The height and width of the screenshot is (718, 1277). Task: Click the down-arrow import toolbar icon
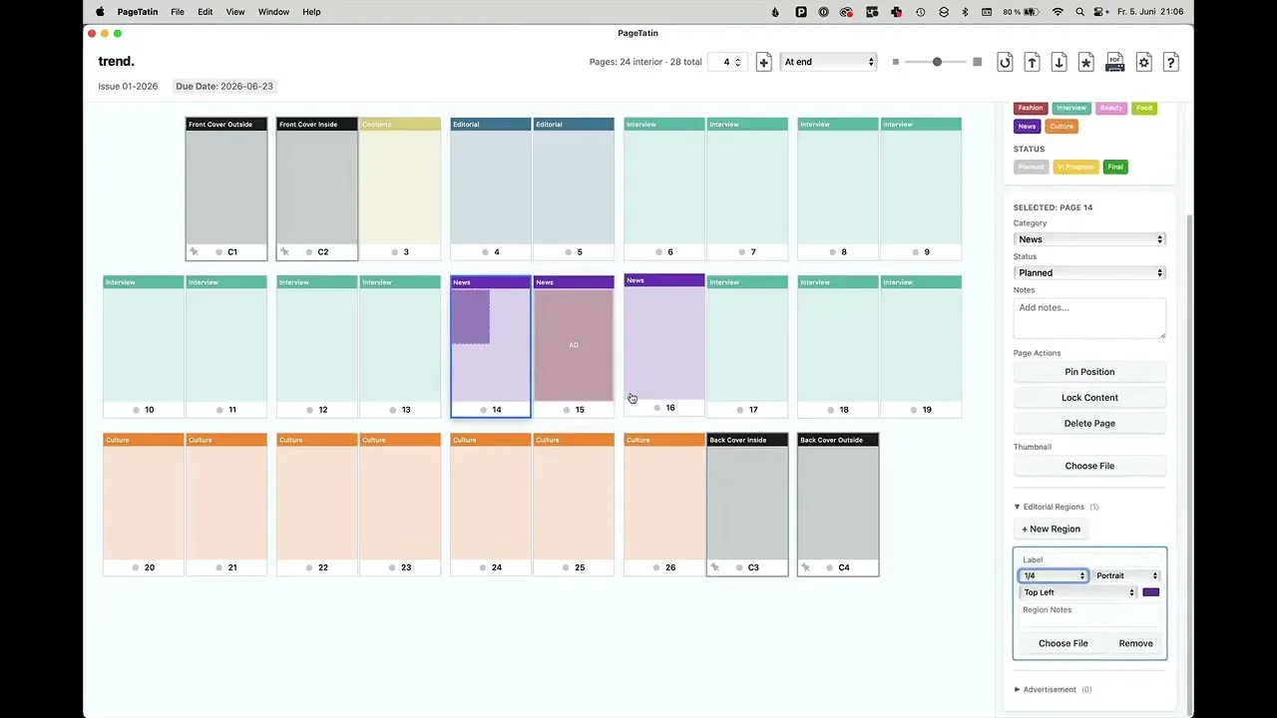1060,62
